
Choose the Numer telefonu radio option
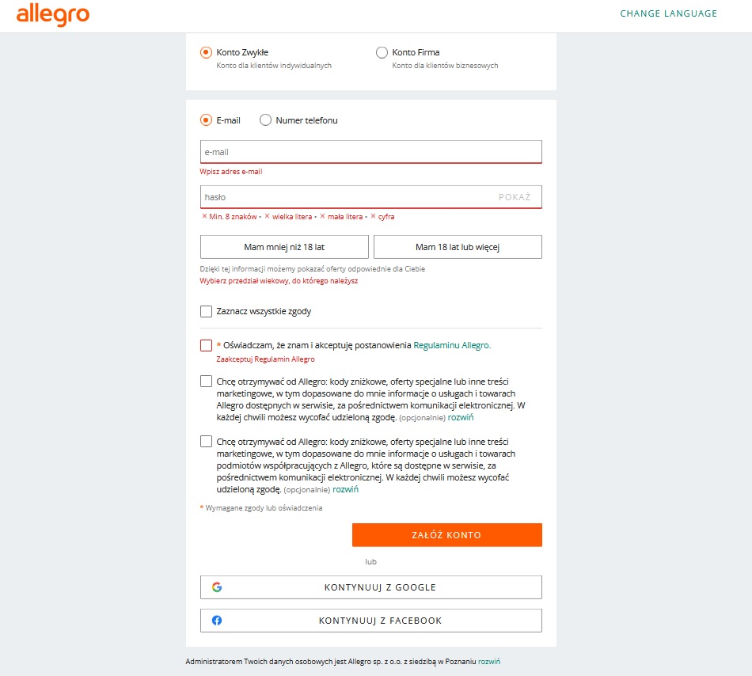tap(266, 120)
